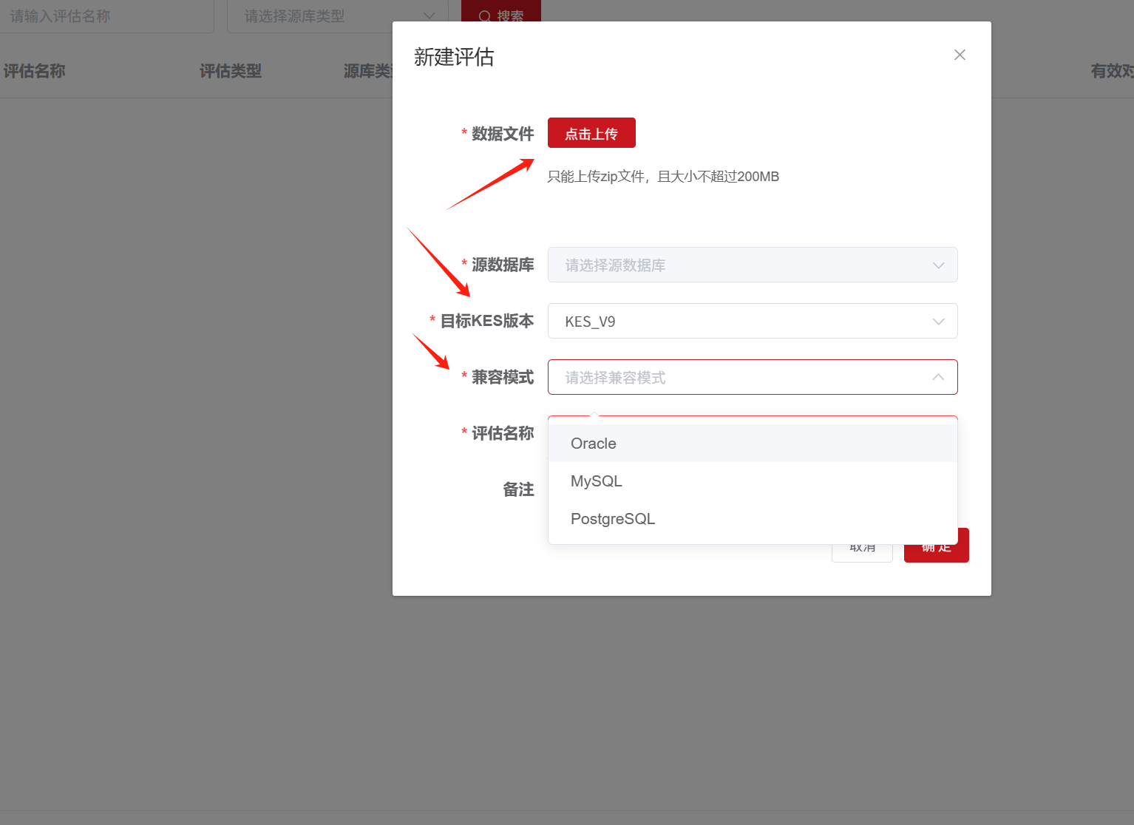Click the 搜索 button in background page
The image size is (1134, 825).
[501, 11]
